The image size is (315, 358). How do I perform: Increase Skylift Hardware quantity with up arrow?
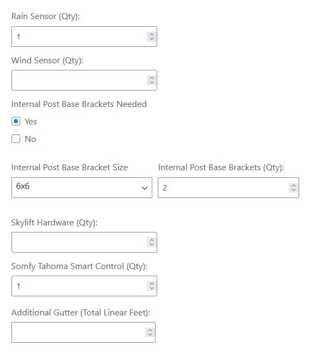tap(152, 240)
